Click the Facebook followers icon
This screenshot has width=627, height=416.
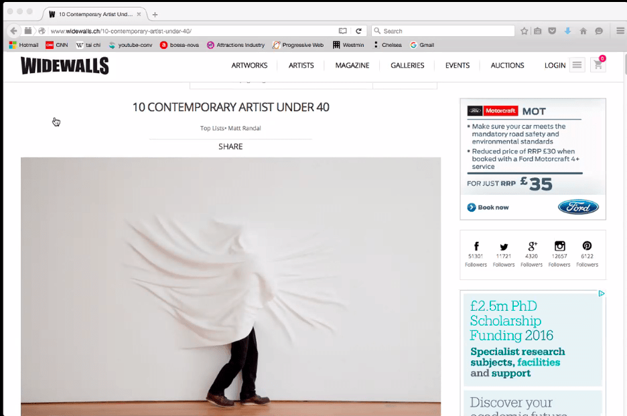click(476, 247)
